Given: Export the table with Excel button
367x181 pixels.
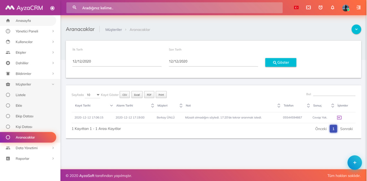Looking at the screenshot, I should pyautogui.click(x=137, y=95).
